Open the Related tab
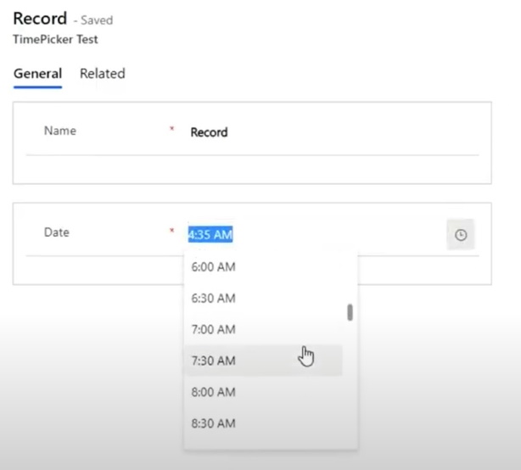Image resolution: width=521 pixels, height=470 pixels. pos(103,74)
